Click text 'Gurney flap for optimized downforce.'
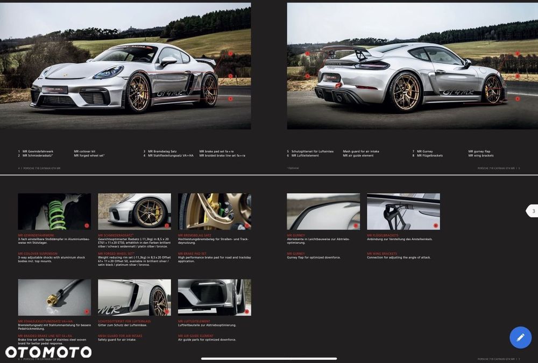538x363 pixels. [x=314, y=257]
